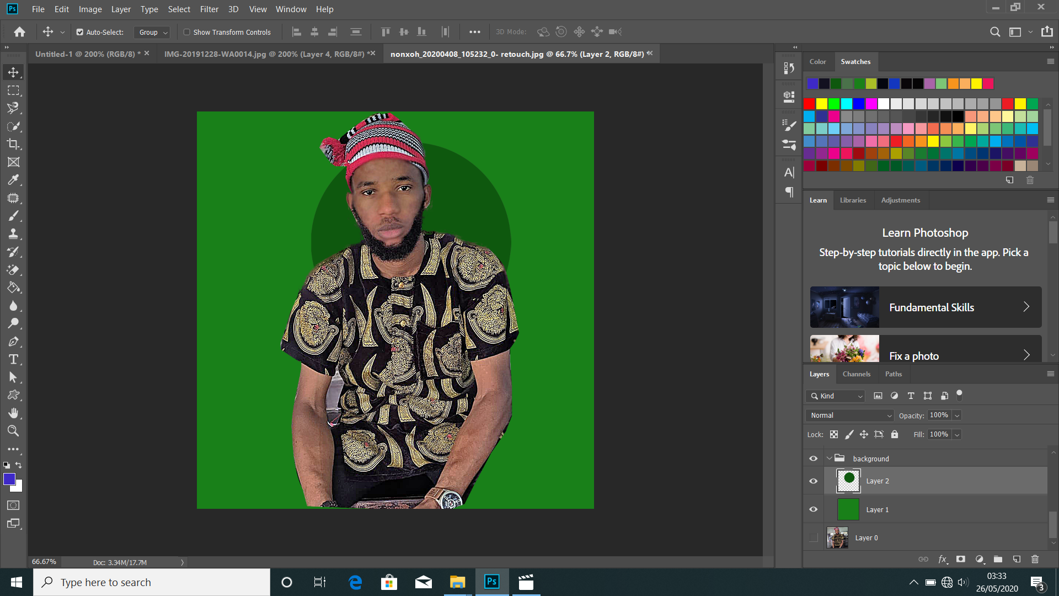
Task: Hide the background group visibility eye
Action: [x=813, y=459]
